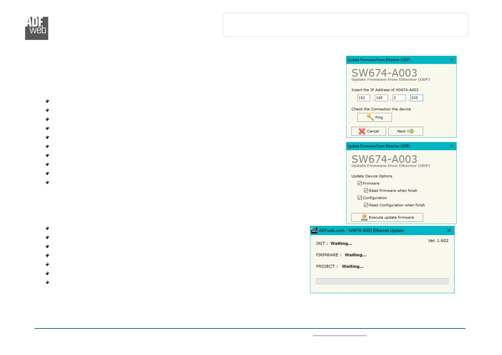Image resolution: width=502 pixels, height=355 pixels.
Task: Click 'Check the Connection the device' label
Action: click(381, 109)
